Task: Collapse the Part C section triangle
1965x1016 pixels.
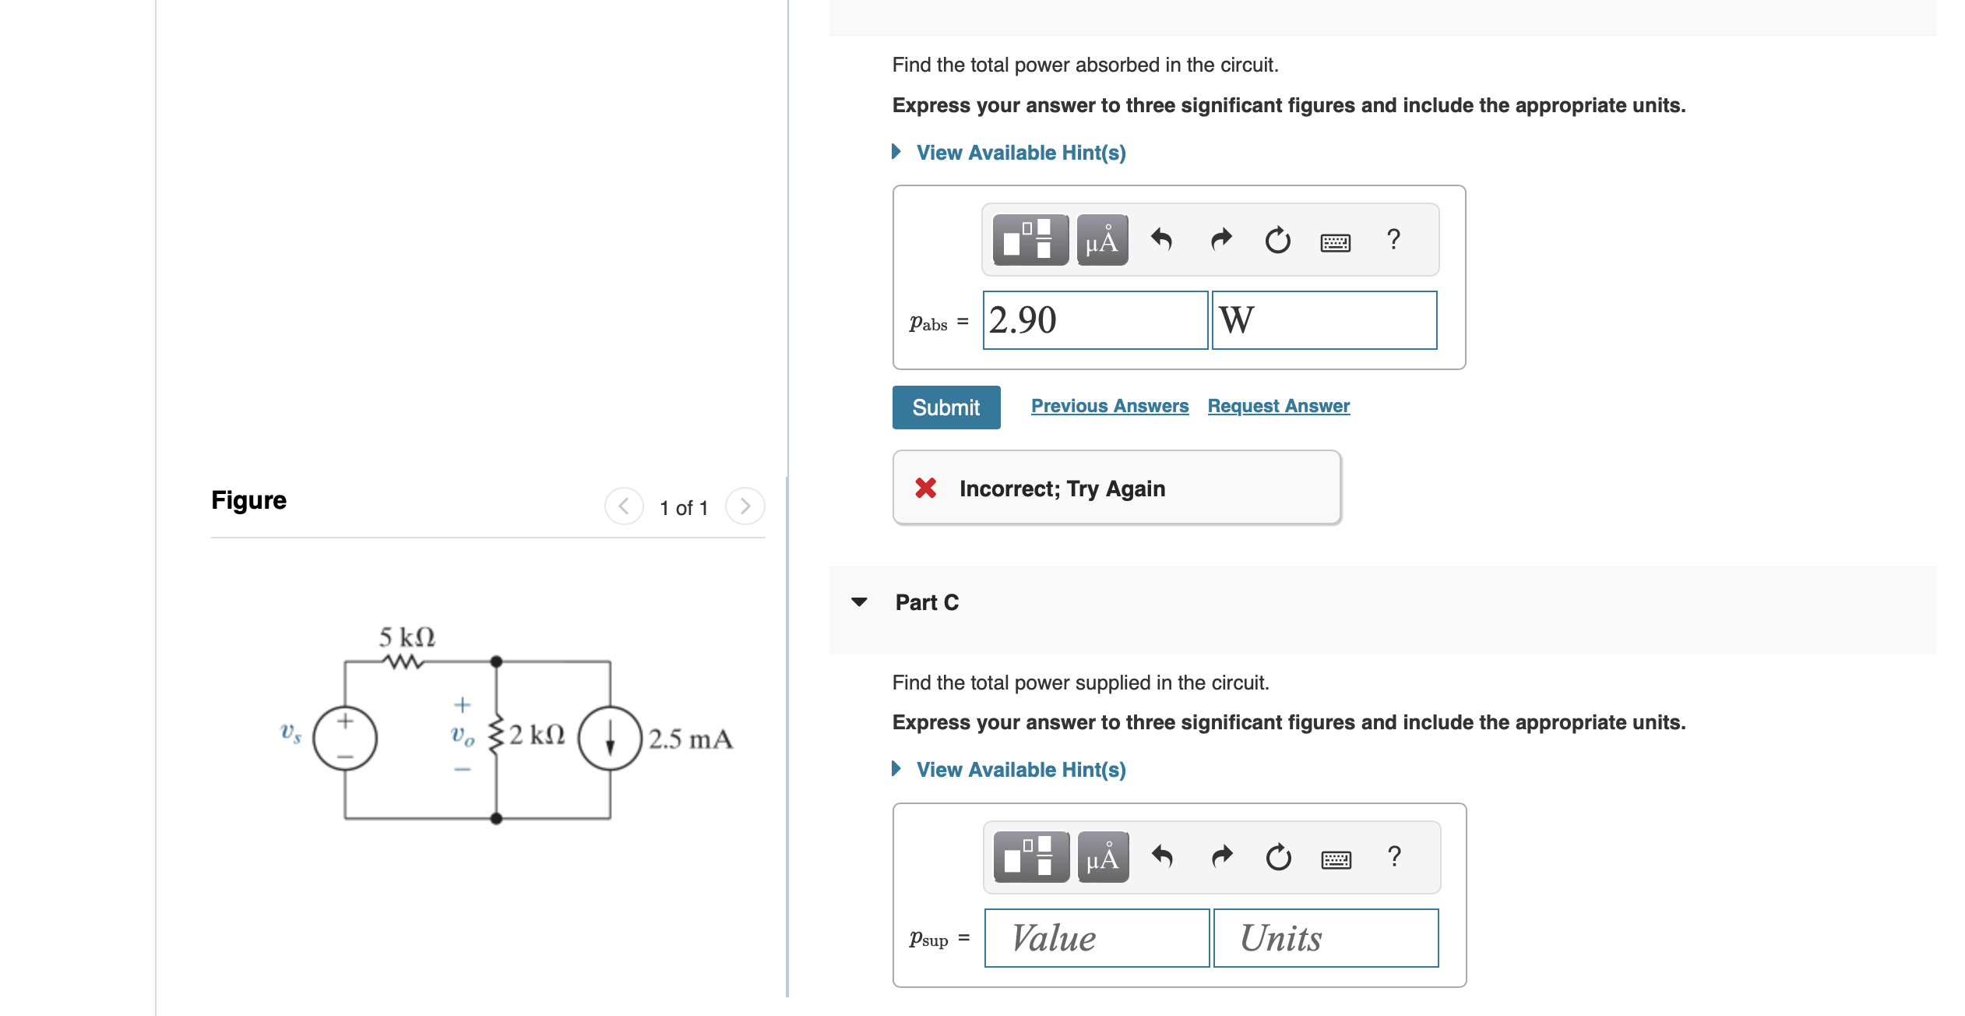Action: (860, 601)
